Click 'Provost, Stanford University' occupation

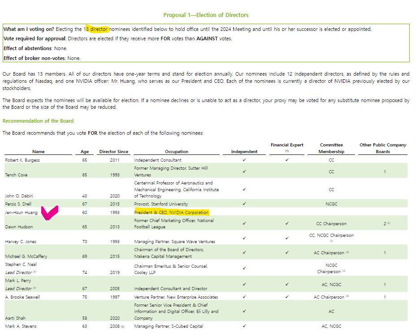(161, 204)
